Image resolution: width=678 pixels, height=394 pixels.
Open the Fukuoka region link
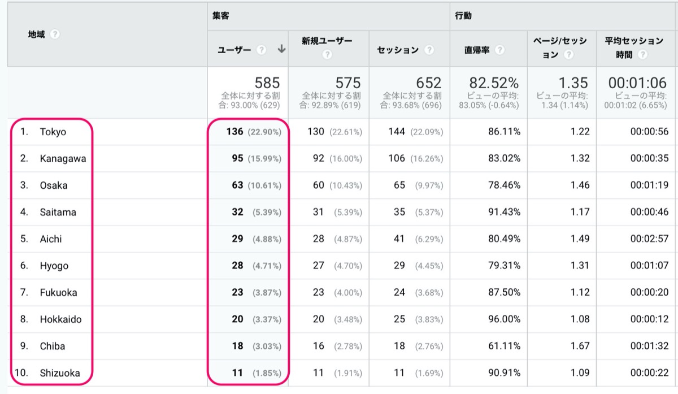[58, 292]
